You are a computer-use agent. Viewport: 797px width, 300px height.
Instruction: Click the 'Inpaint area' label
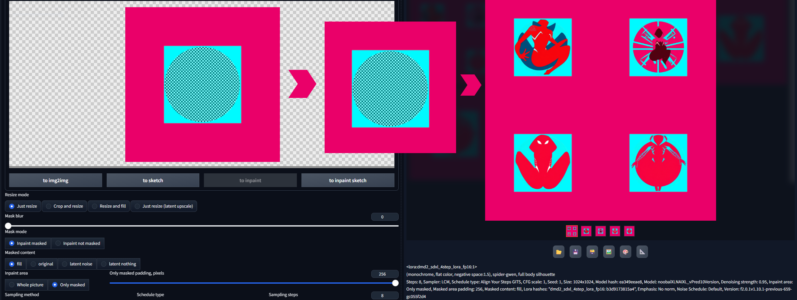pyautogui.click(x=16, y=273)
